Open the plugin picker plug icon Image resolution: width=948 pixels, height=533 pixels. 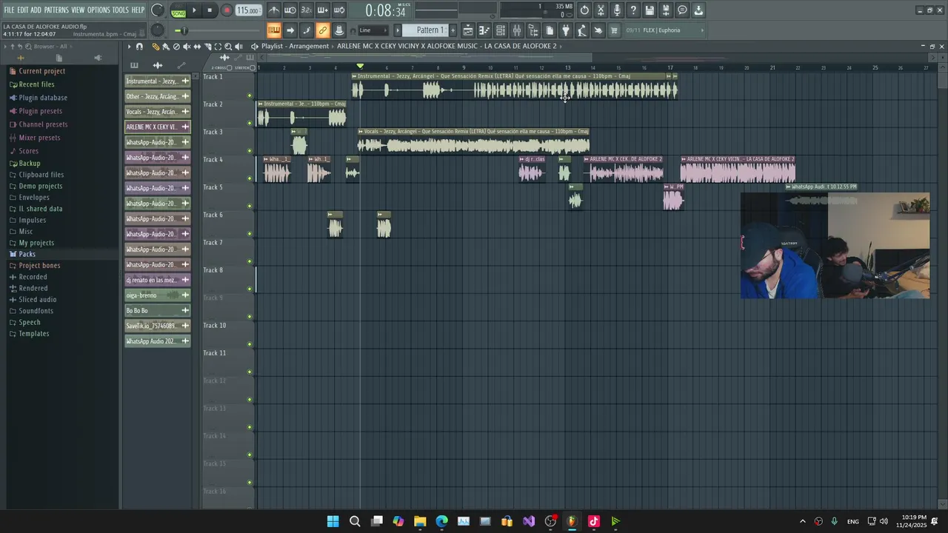566,30
